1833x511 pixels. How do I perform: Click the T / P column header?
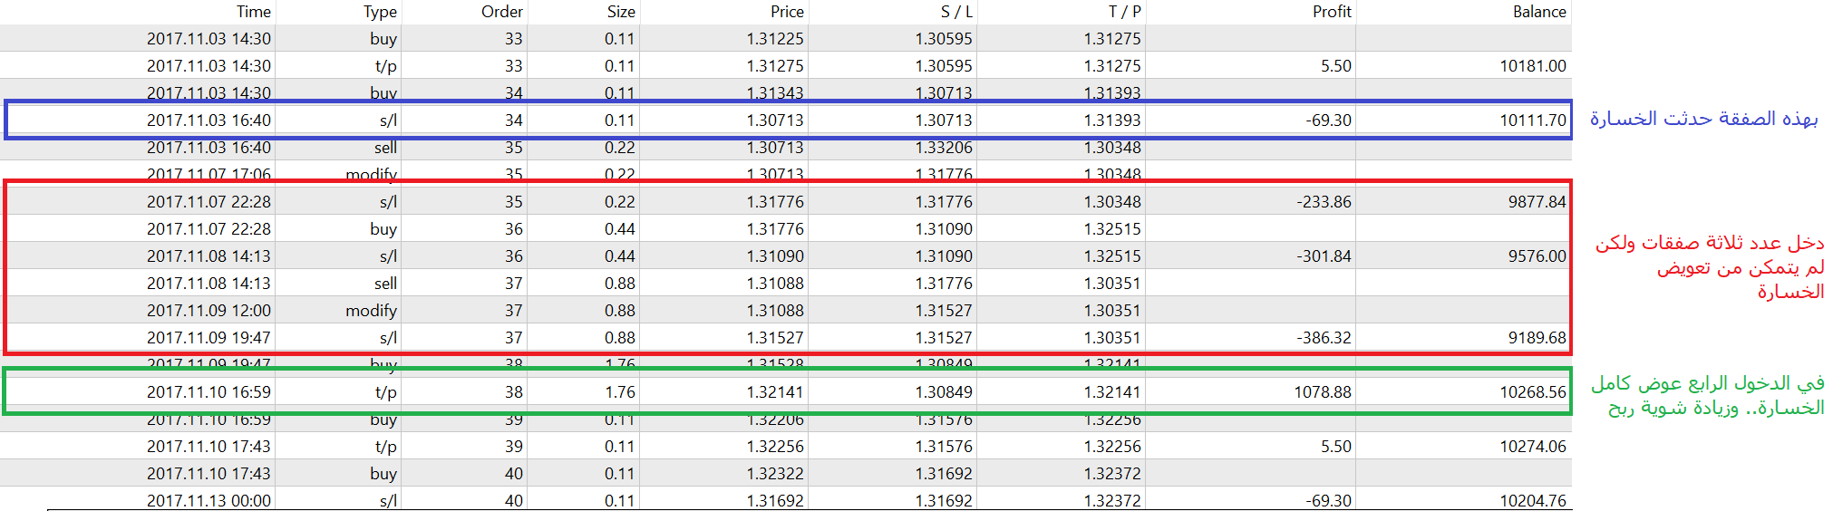(x=1124, y=12)
